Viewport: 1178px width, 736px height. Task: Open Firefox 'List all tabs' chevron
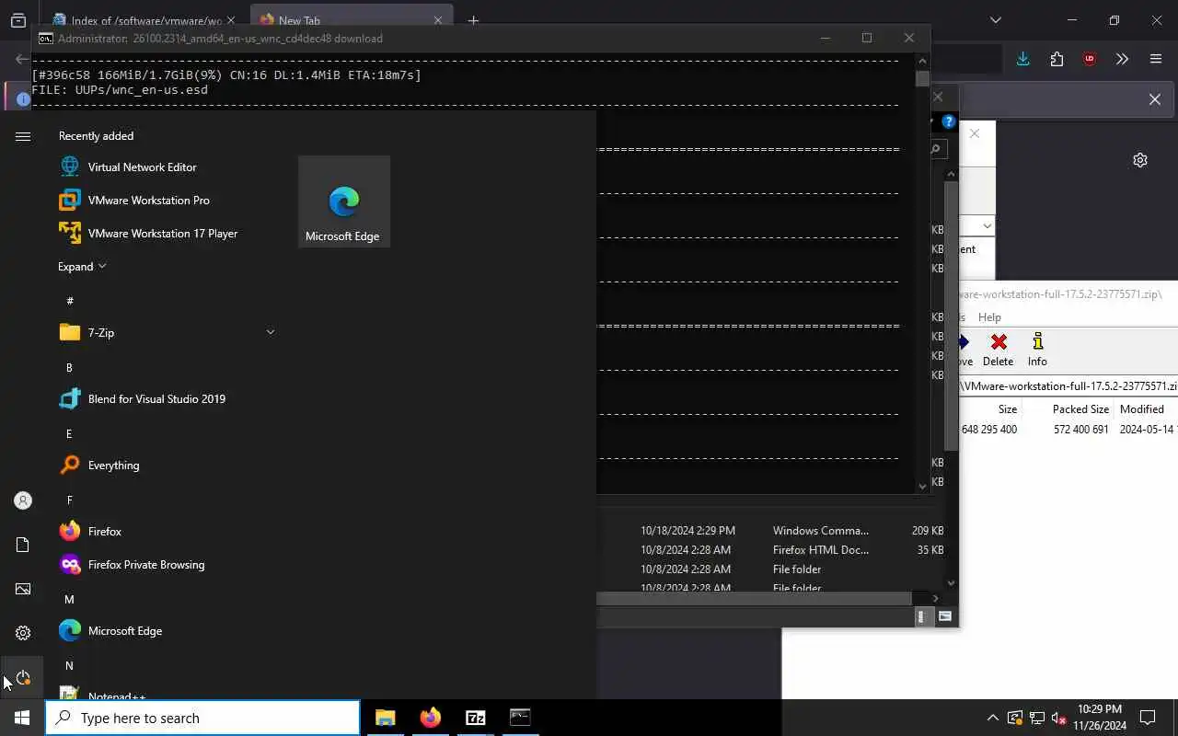coord(996,20)
